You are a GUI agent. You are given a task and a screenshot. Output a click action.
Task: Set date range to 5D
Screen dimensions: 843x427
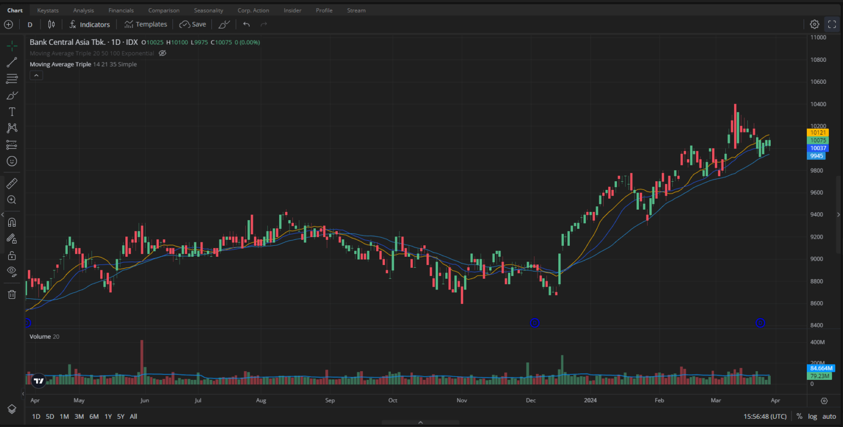click(x=50, y=417)
